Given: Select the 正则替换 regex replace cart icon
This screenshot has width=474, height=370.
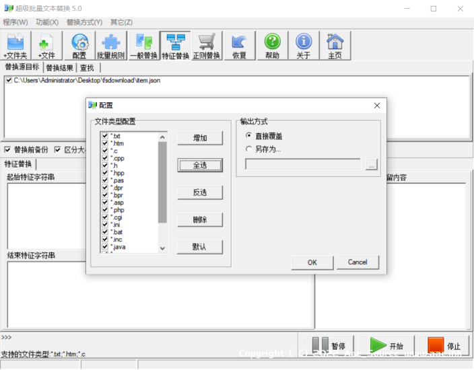Looking at the screenshot, I should coord(207,46).
